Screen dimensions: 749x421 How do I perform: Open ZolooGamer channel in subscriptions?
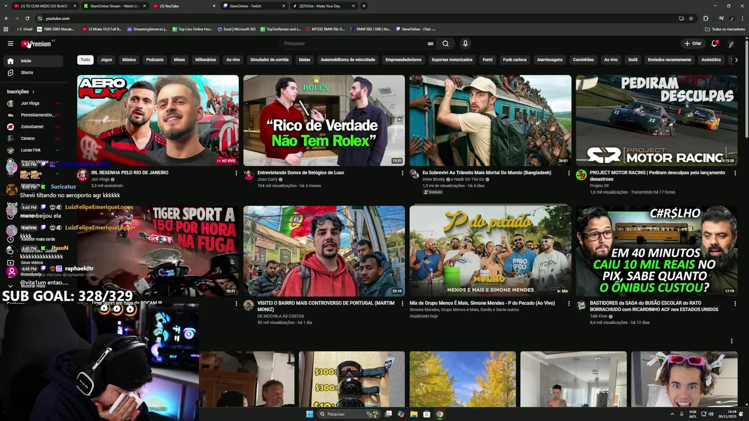click(x=34, y=127)
